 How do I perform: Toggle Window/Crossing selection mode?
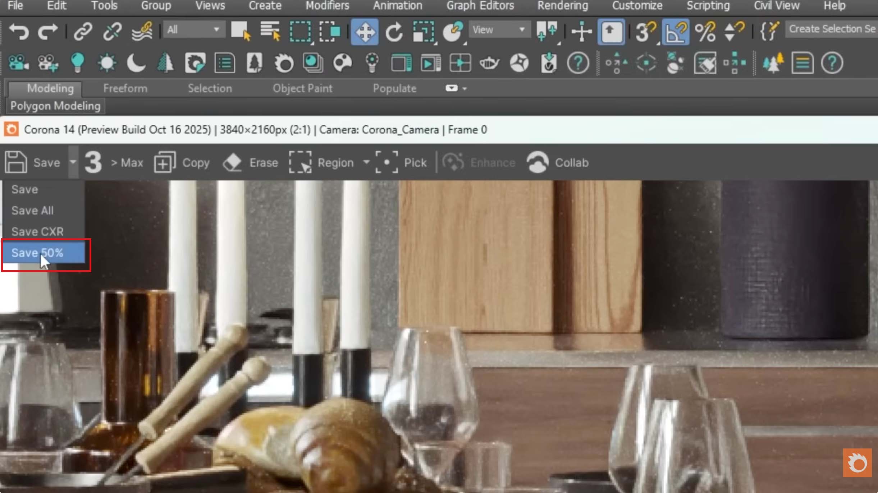329,32
